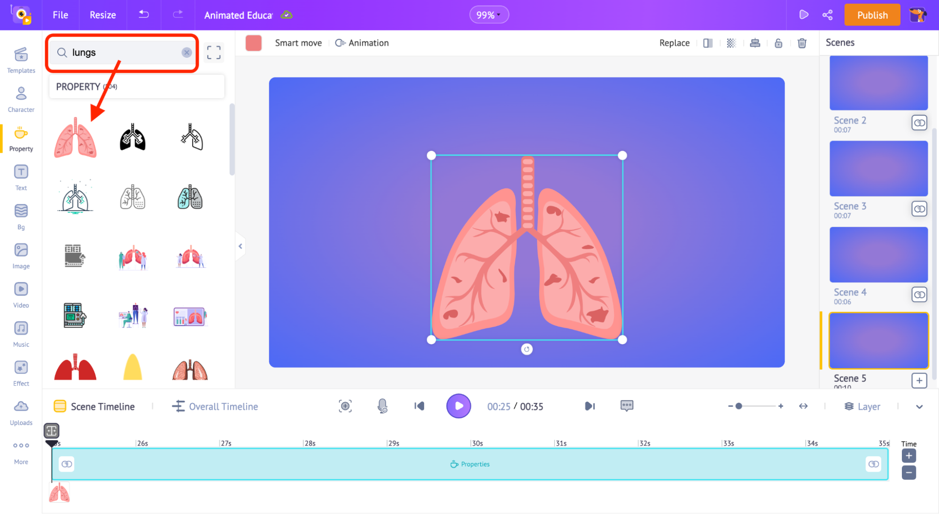Open the Resize menu
This screenshot has height=514, width=939.
click(103, 15)
